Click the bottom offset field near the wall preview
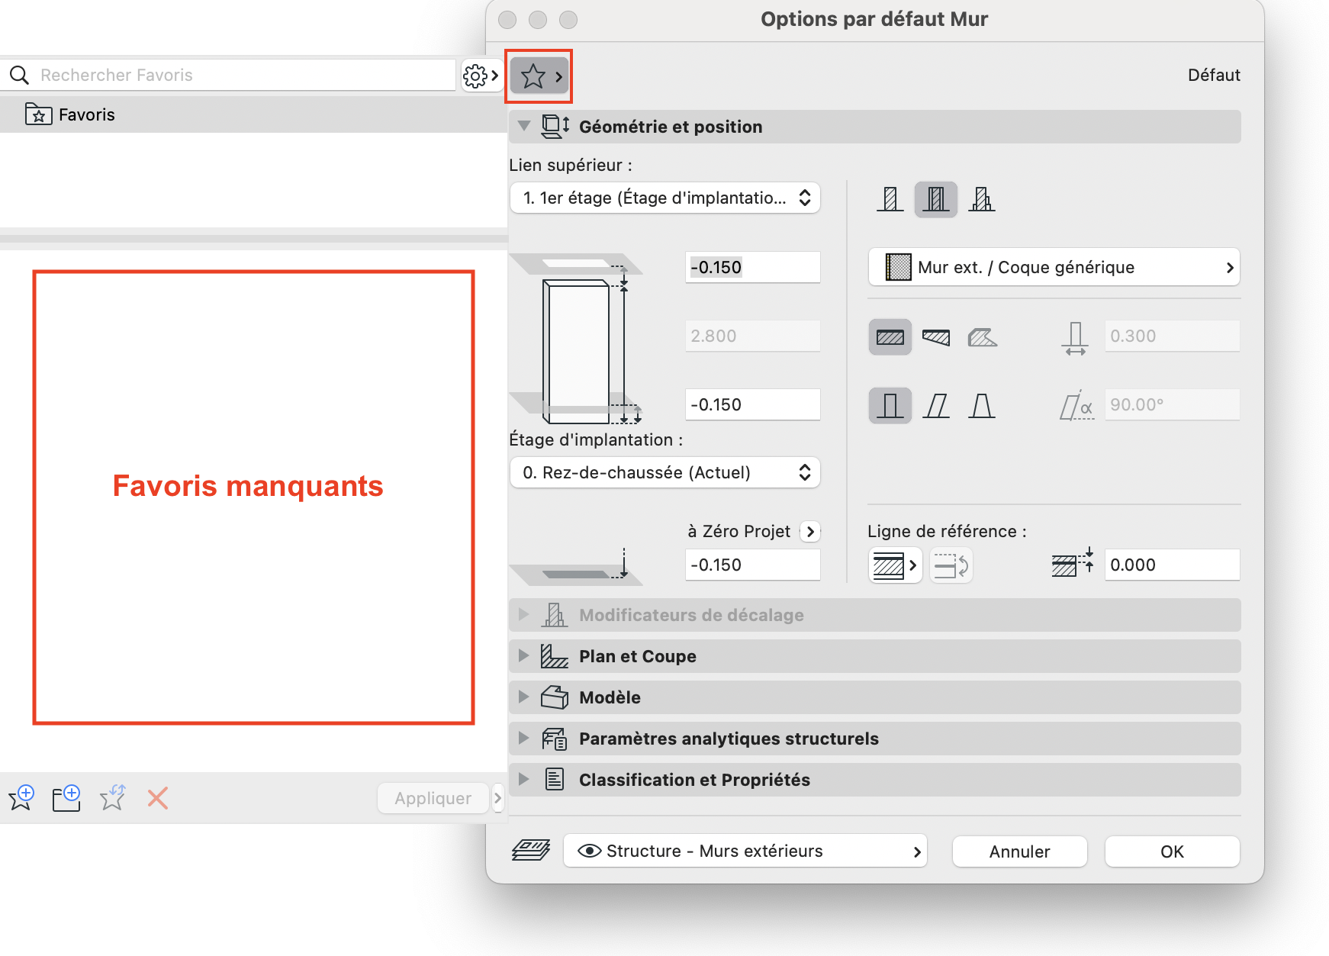The image size is (1329, 956). click(x=752, y=404)
